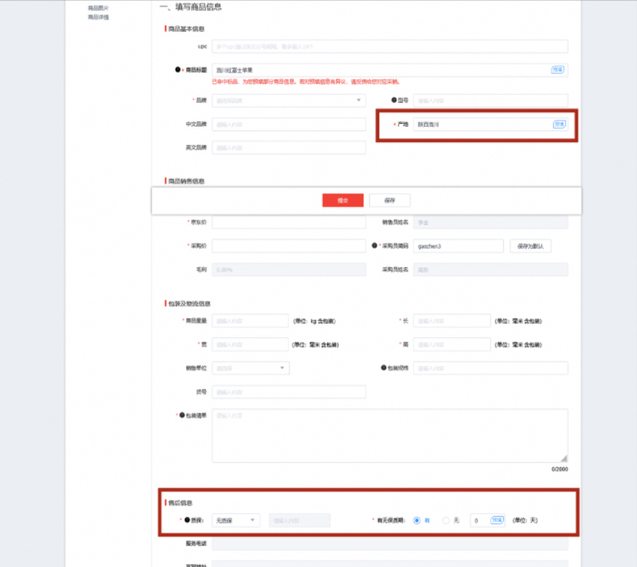Open the 品牌 dropdown
Viewport: 637px width, 567px height.
tap(289, 100)
